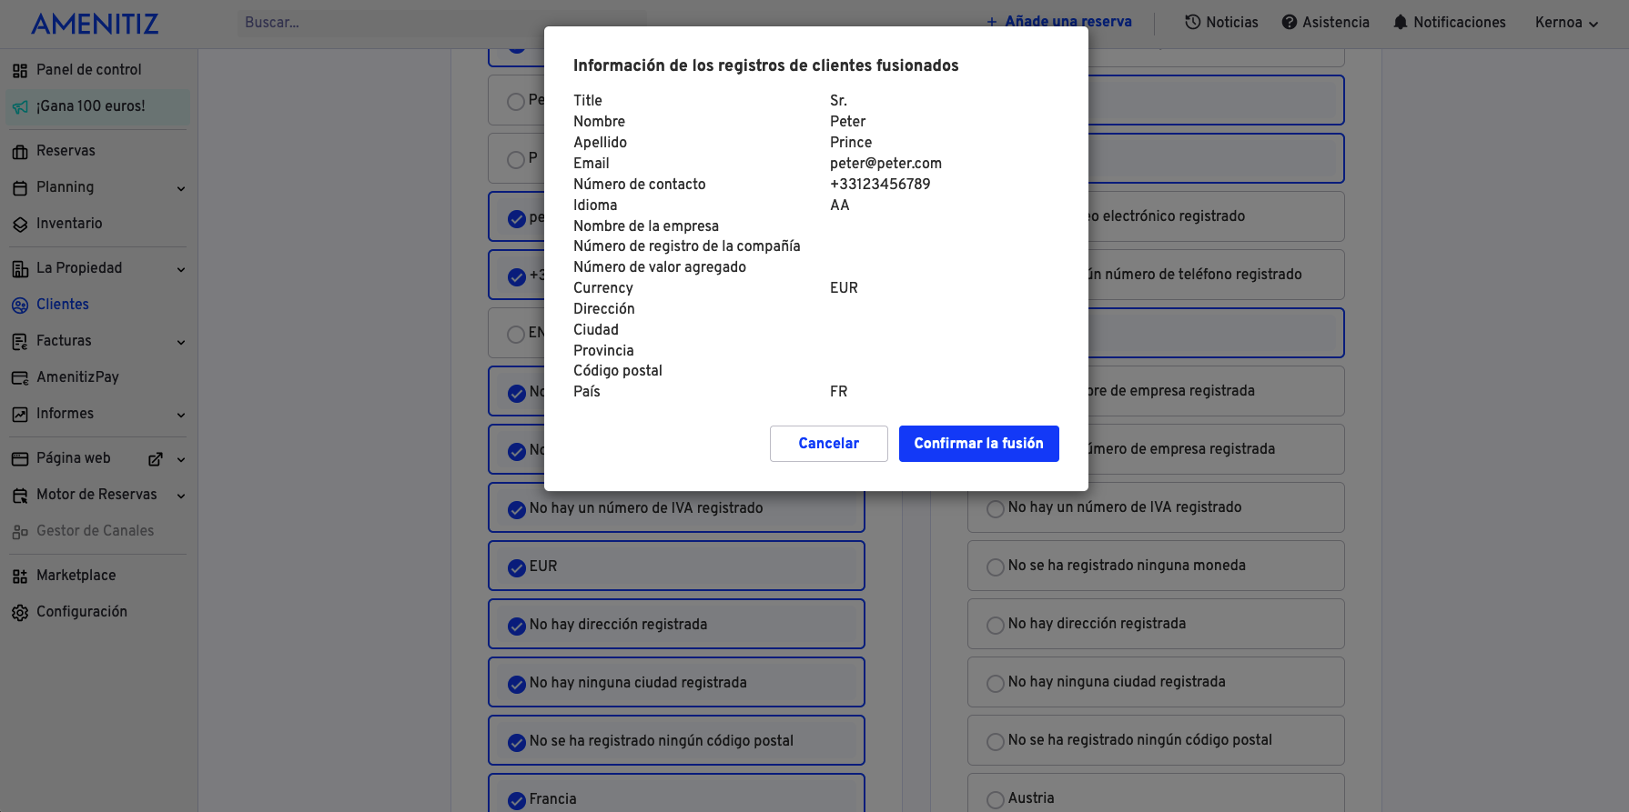Click the Facturas invoice icon

click(x=20, y=342)
